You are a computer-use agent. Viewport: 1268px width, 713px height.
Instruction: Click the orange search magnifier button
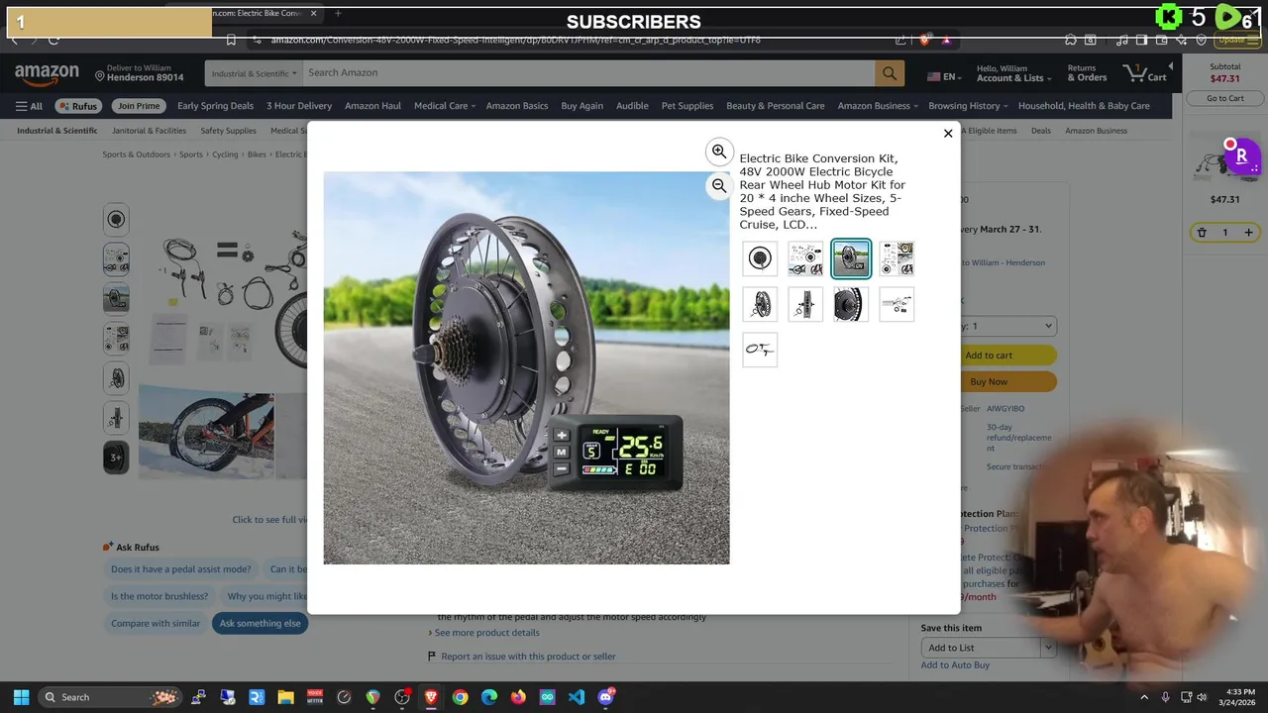click(889, 73)
